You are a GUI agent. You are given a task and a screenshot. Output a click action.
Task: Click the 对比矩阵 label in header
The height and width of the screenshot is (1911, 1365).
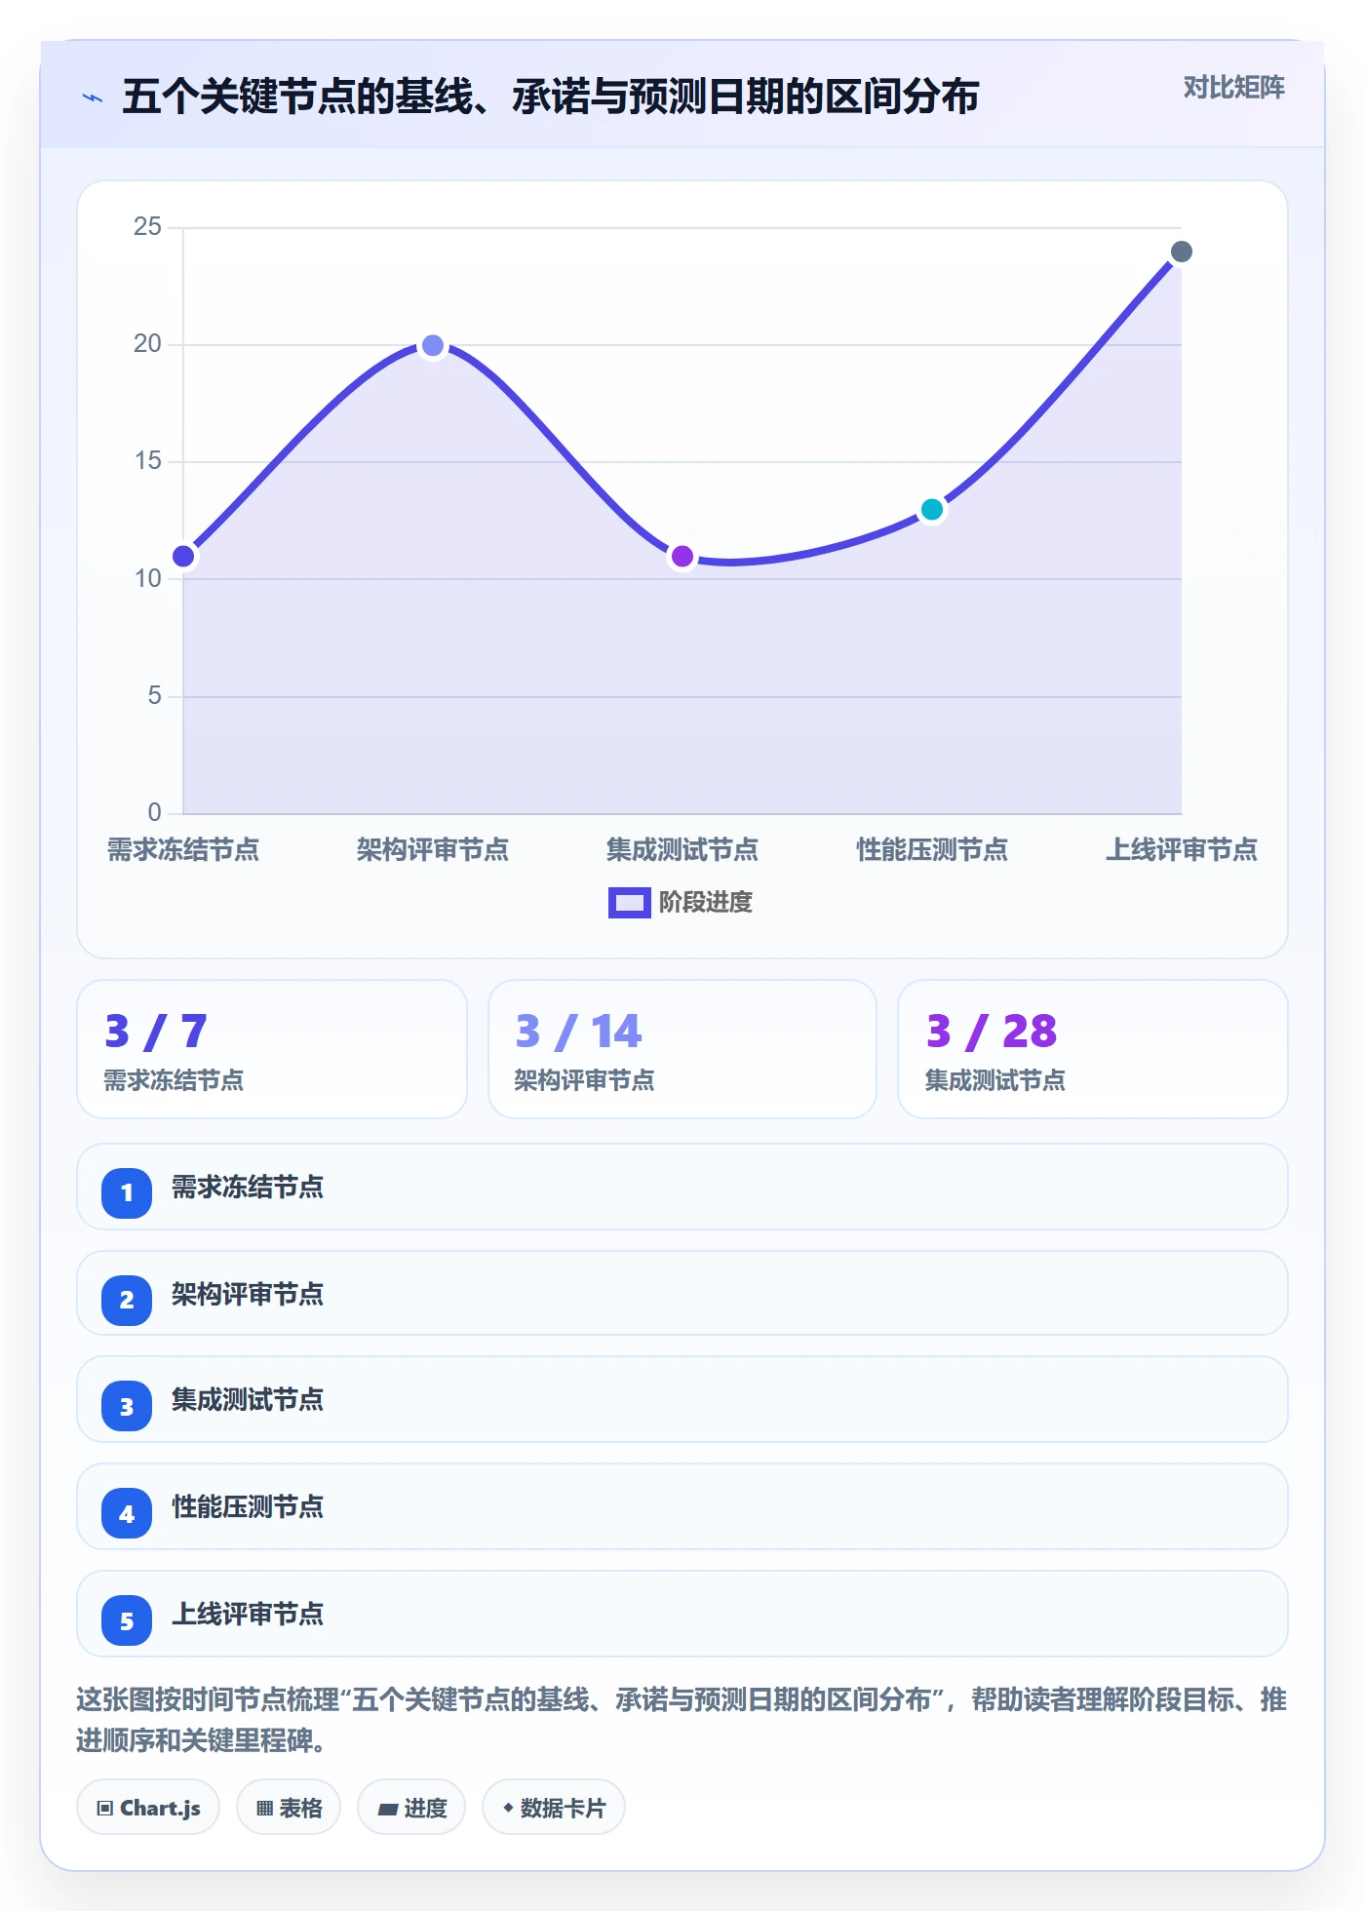1233,88
